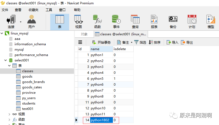Click 开始事务 begin transaction button
Screen dimensions: 219x125
coord(102,42)
